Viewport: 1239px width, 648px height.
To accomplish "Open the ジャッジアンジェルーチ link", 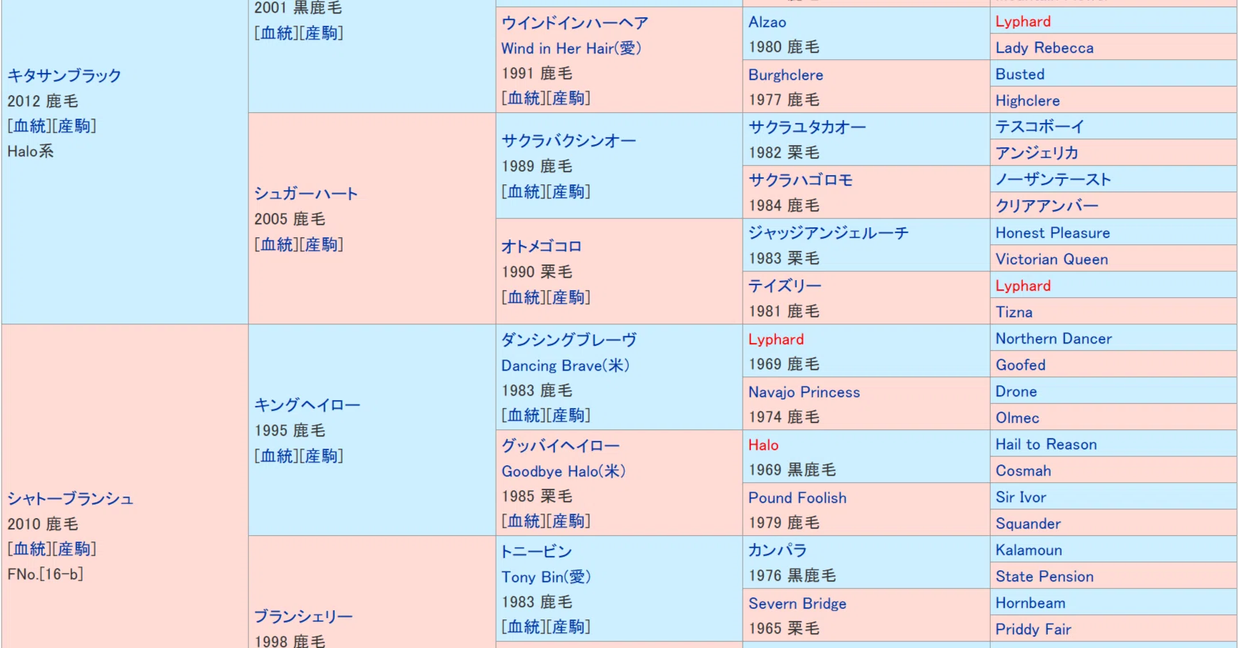I will [828, 234].
